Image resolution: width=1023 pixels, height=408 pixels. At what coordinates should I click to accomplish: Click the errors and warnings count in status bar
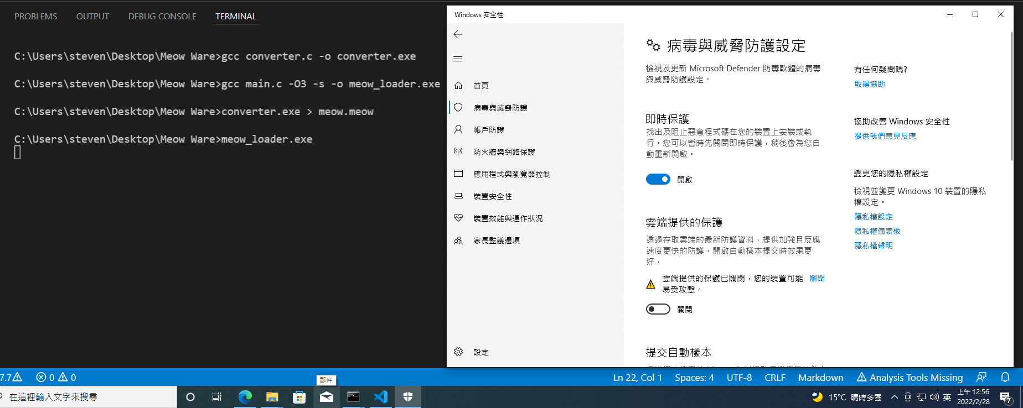point(56,378)
